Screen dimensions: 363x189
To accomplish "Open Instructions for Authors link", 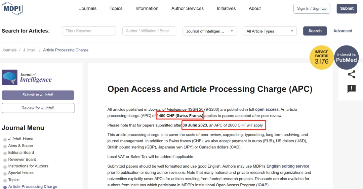I will pos(28,166).
